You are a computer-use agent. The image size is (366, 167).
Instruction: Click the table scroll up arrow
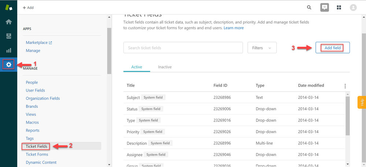(348, 94)
